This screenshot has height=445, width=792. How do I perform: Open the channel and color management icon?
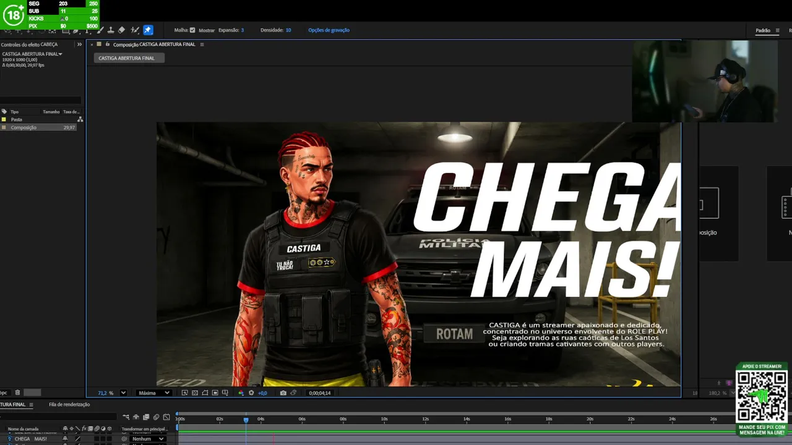(x=241, y=392)
